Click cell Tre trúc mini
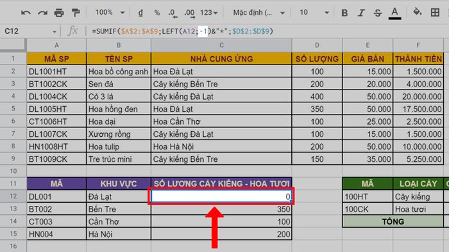 [x=119, y=159]
